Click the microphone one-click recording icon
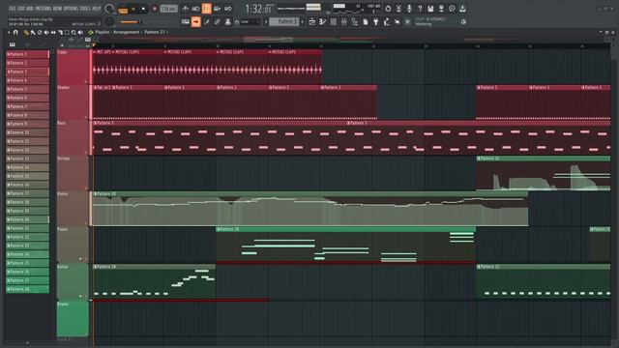Screen dimensions: 619x348 tap(409, 9)
